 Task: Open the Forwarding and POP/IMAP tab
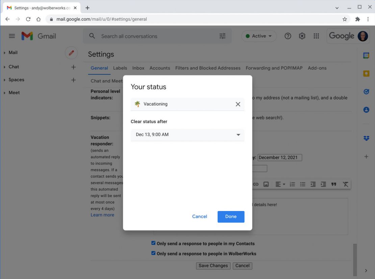point(274,68)
